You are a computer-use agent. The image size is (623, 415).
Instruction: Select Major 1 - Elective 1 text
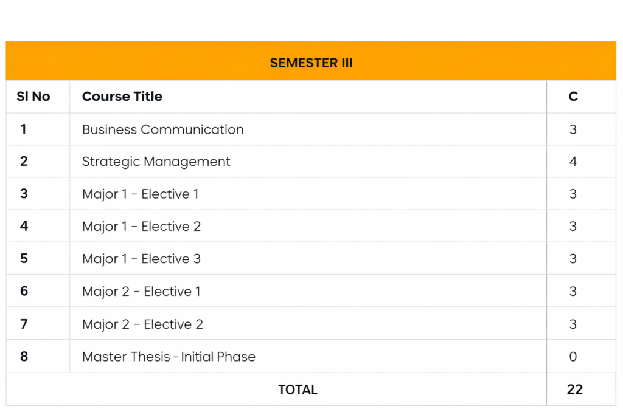(x=140, y=194)
